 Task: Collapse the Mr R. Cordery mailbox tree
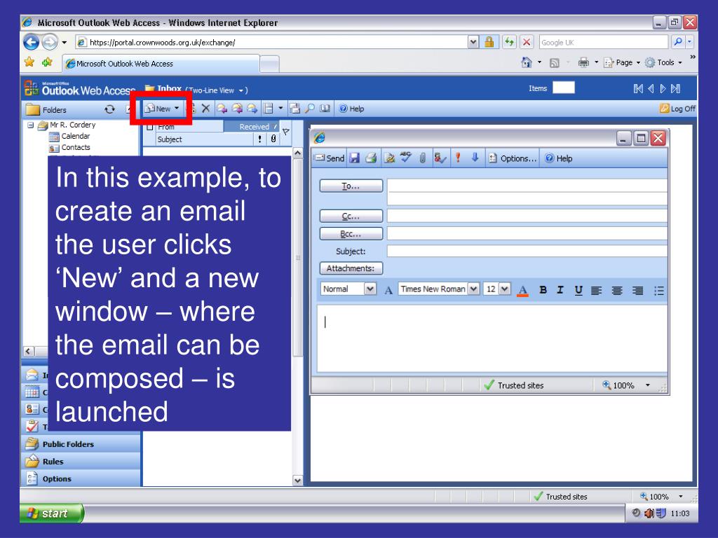click(x=30, y=125)
